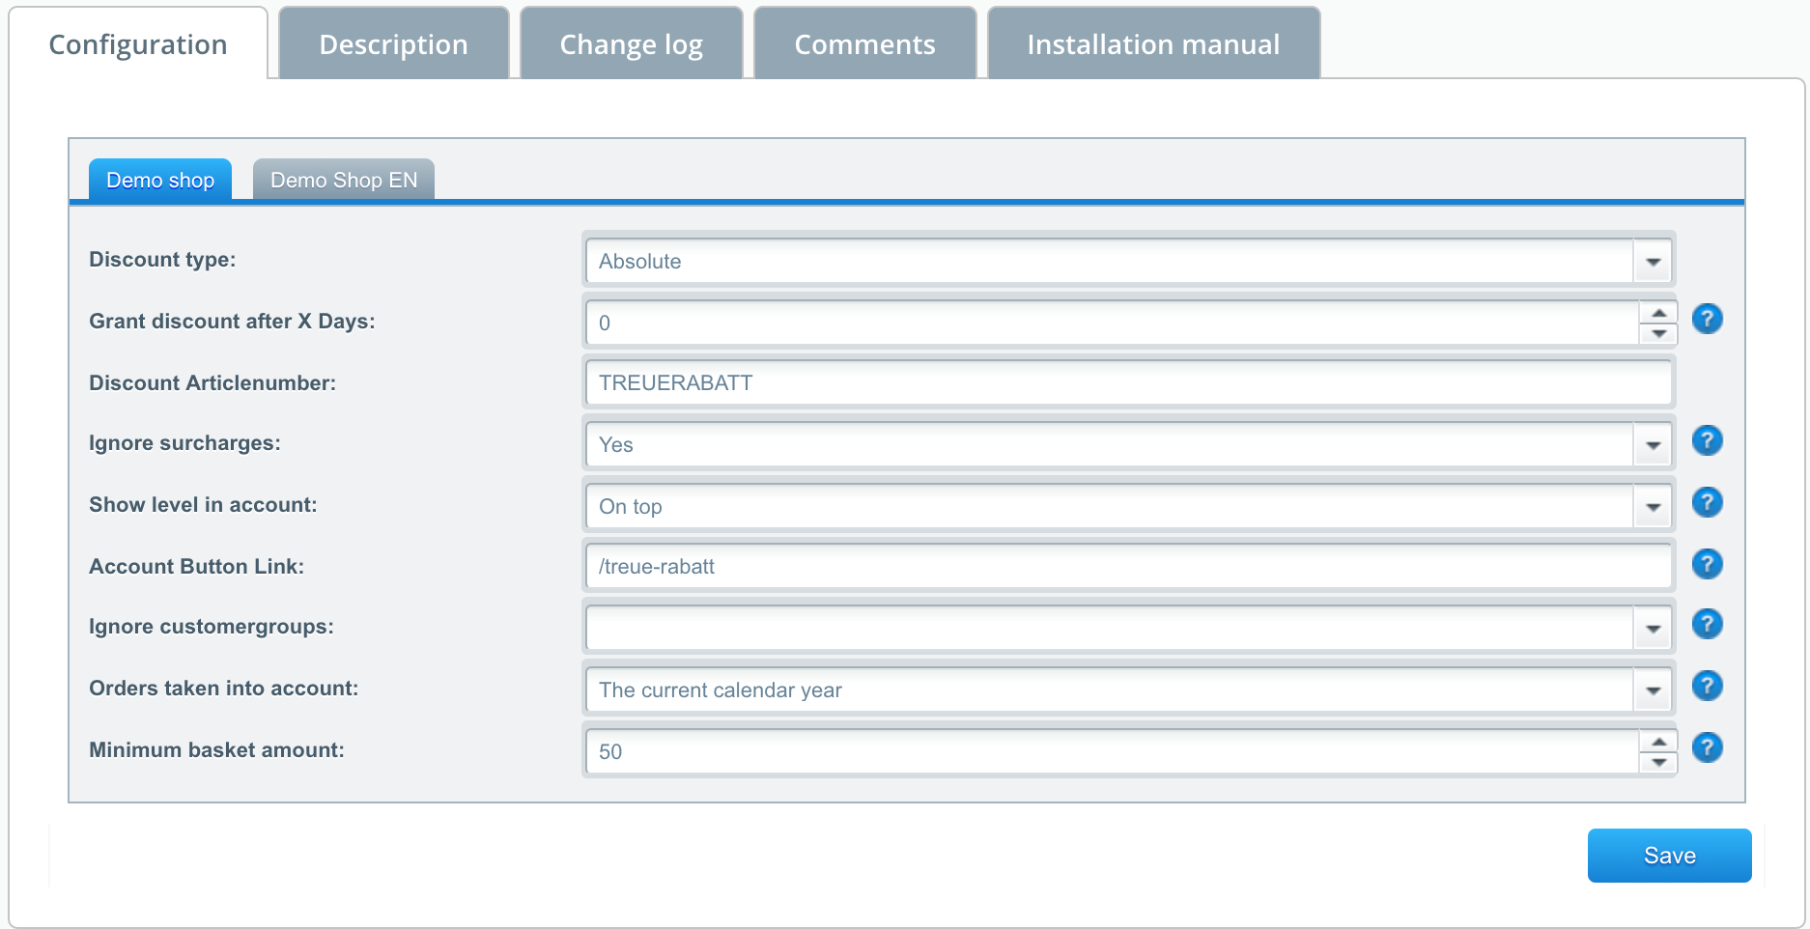This screenshot has width=1810, height=929.
Task: Increase Minimum basket amount value
Action: pos(1658,742)
